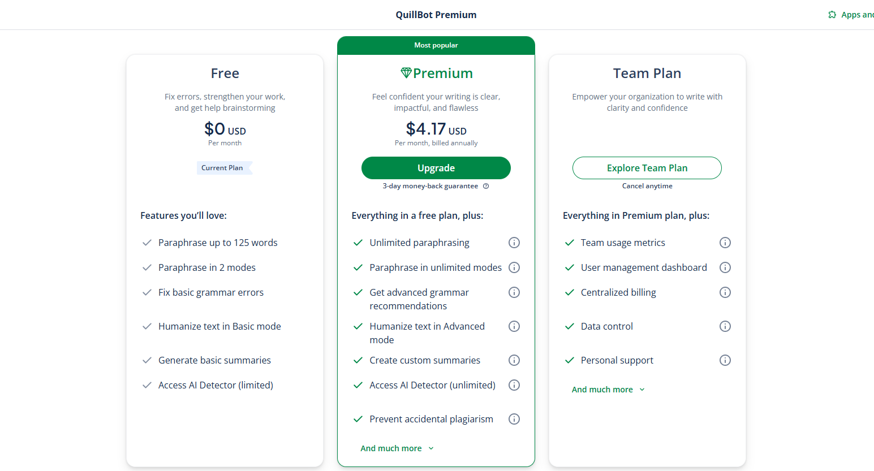This screenshot has width=874, height=471.
Task: Show info beside Personal support
Action: point(725,360)
